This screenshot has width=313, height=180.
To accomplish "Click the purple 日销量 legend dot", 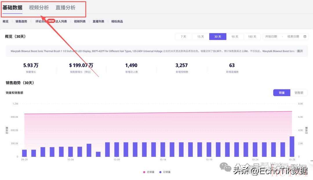I will 160,172.
